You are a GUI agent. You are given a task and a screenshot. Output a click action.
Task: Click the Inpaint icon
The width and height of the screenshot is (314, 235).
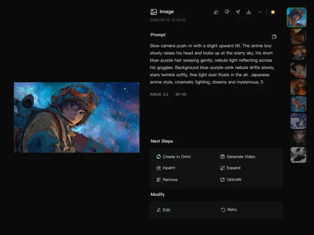click(158, 168)
